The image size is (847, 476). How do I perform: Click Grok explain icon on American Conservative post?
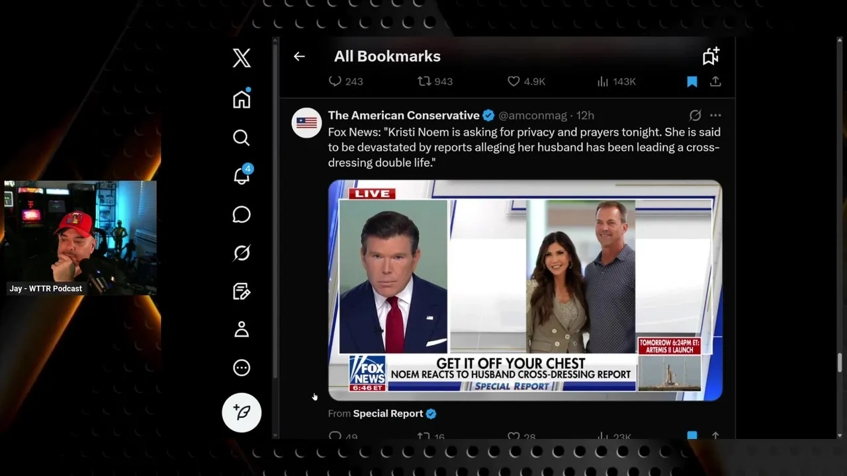coord(695,115)
